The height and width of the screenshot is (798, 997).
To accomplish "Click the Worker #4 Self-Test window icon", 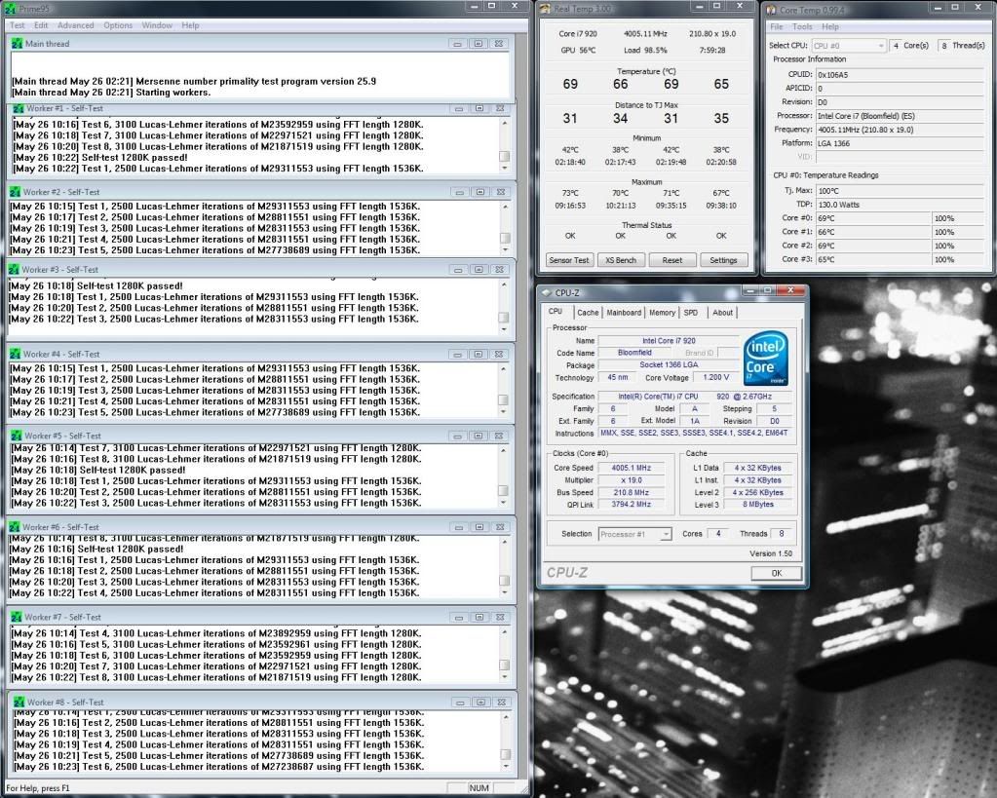I will pyautogui.click(x=16, y=354).
